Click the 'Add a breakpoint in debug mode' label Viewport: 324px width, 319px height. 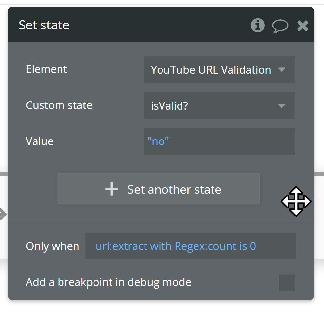pos(108,282)
